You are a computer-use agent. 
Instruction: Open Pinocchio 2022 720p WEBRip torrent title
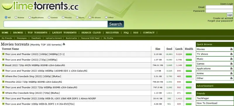coord(33,82)
